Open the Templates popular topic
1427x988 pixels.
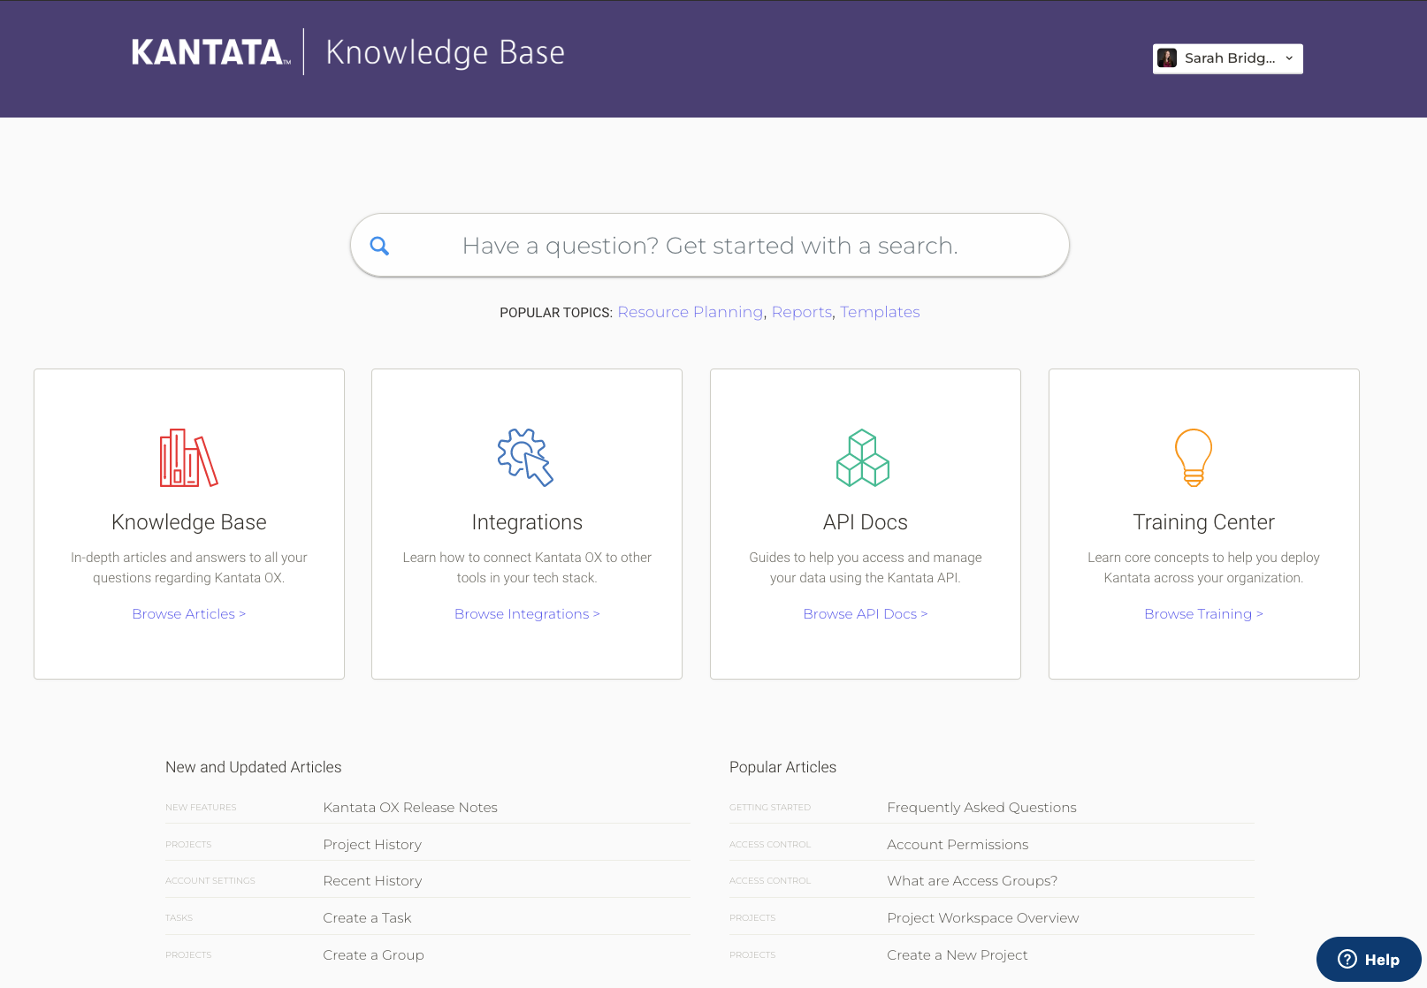[880, 312]
